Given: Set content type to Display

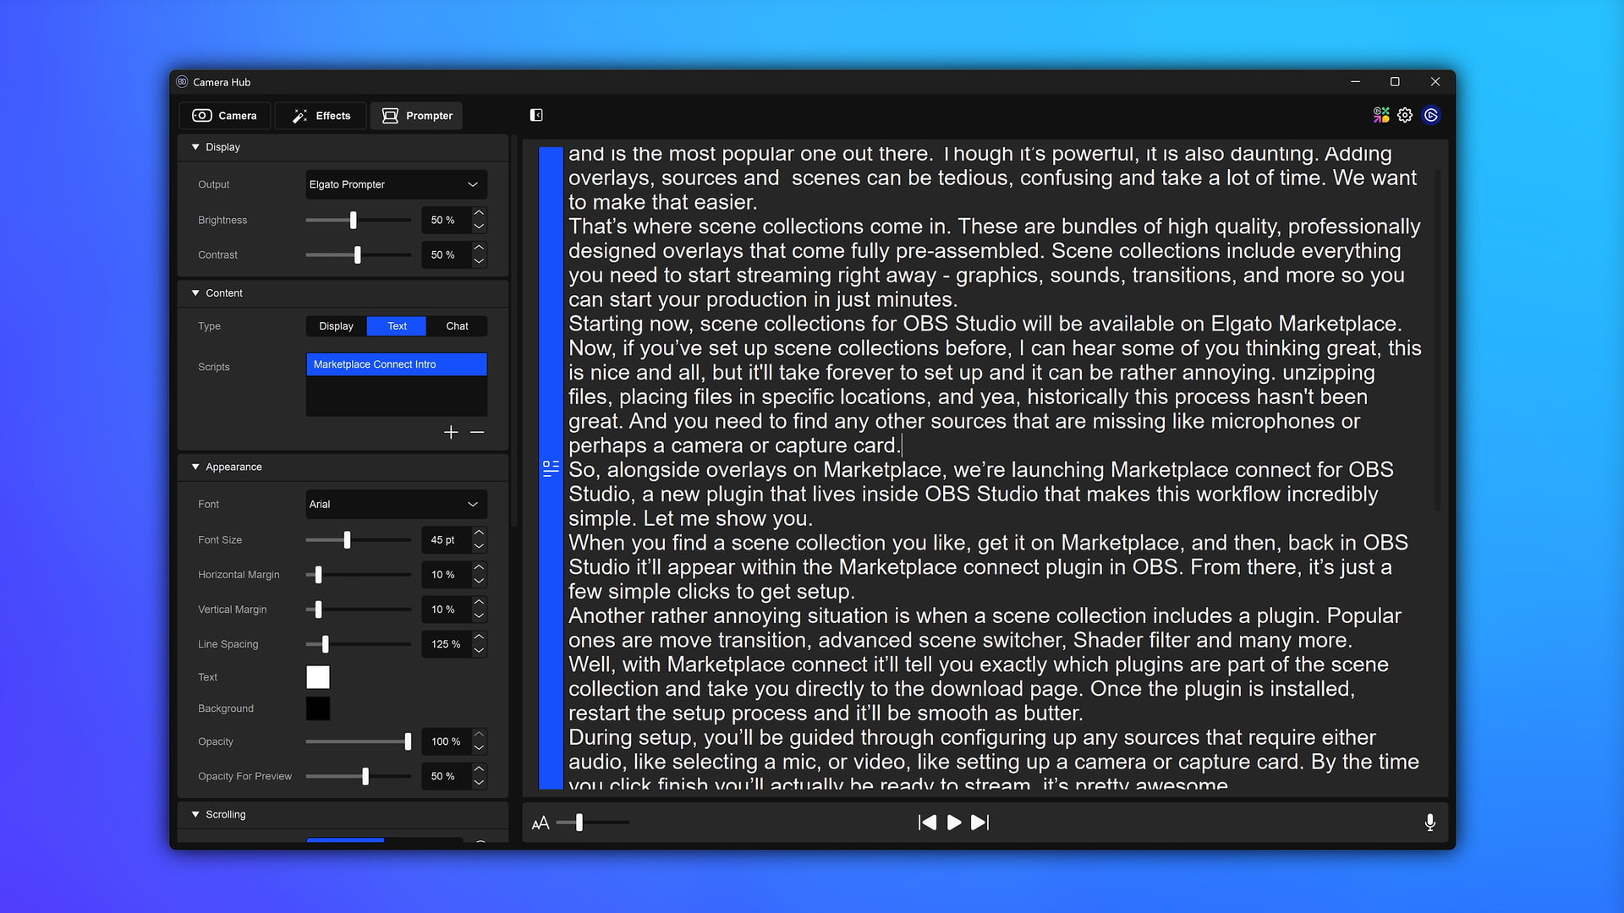Looking at the screenshot, I should click(x=336, y=326).
